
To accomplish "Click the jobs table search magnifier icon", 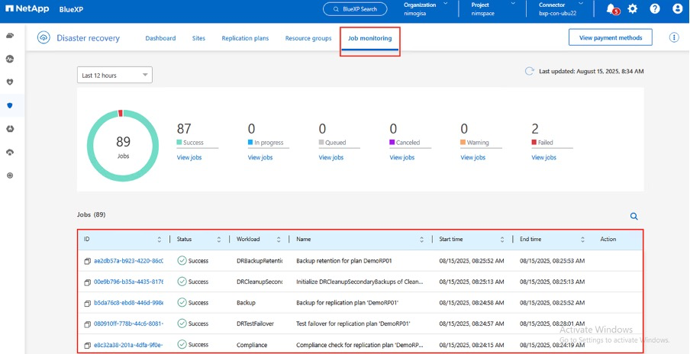I will click(x=634, y=216).
